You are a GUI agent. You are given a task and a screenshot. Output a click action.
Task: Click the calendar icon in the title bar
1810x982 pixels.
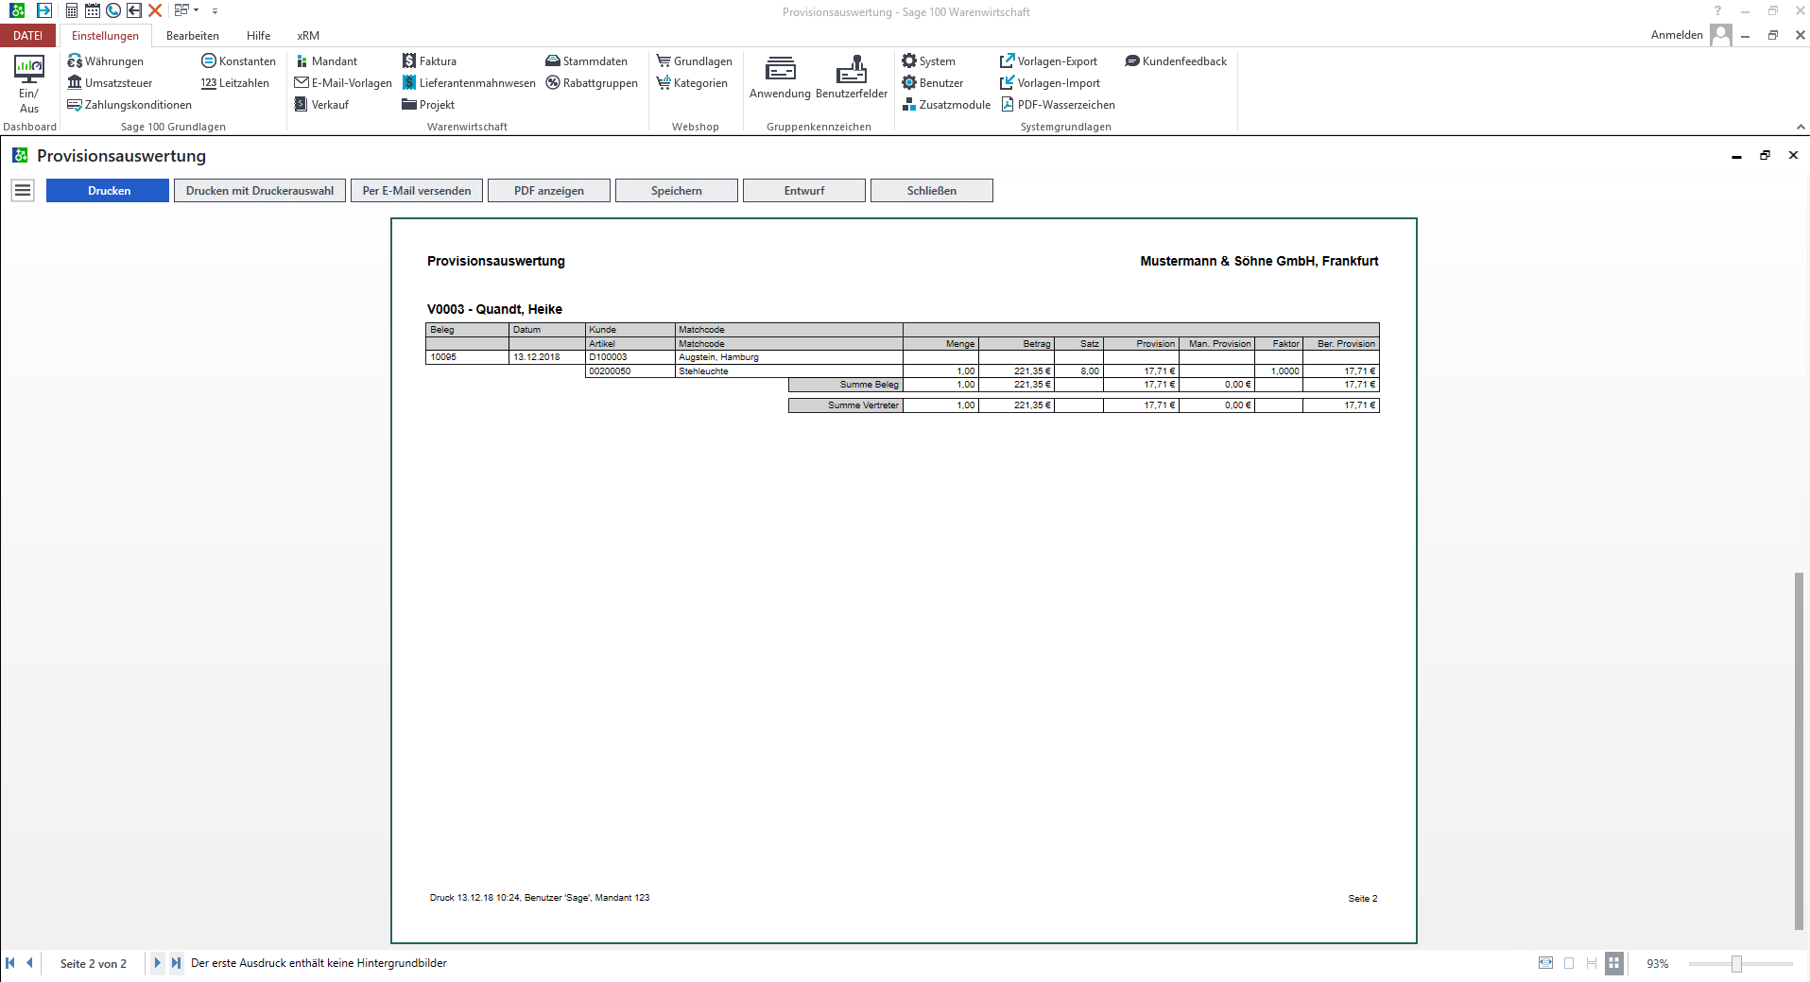[x=93, y=10]
